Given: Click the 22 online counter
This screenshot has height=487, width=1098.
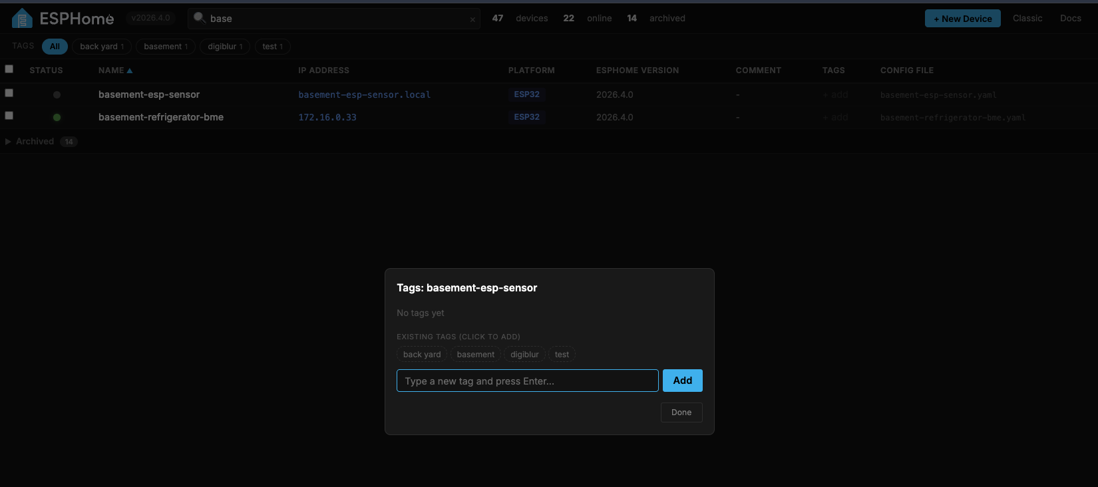Looking at the screenshot, I should [587, 18].
